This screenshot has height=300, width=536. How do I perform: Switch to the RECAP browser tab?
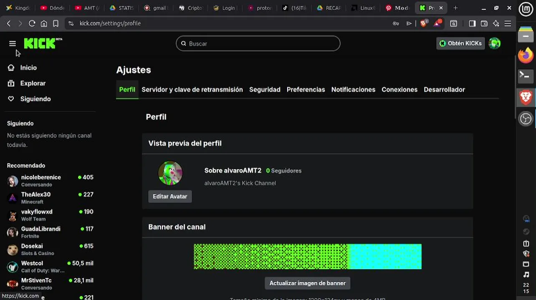(329, 8)
